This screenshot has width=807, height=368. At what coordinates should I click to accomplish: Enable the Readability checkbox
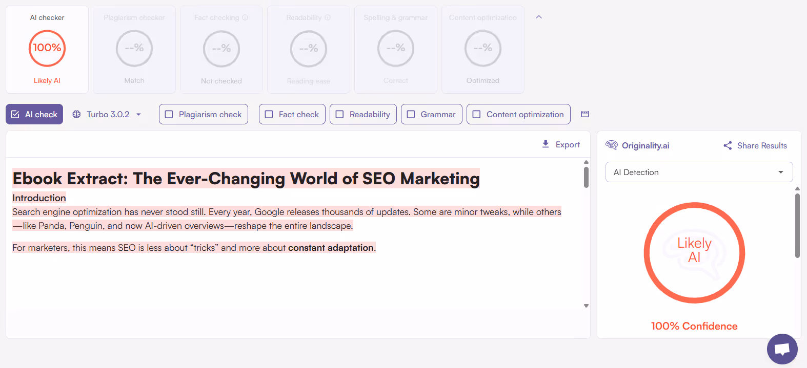click(x=339, y=114)
